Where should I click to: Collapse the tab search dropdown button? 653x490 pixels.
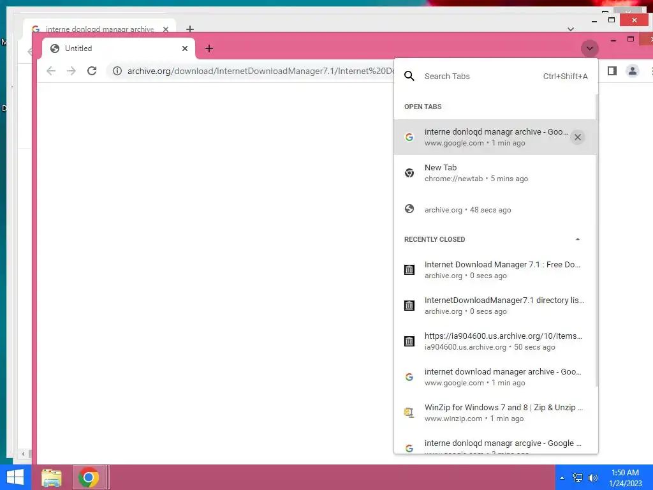click(589, 48)
